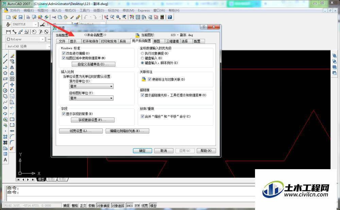Click the Help question mark icon
The height and width of the screenshot is (210, 340).
pyautogui.click(x=170, y=17)
